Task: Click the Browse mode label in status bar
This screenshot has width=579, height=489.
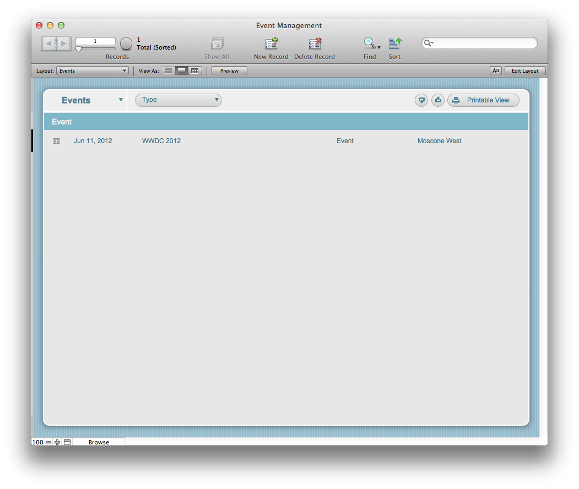Action: tap(99, 442)
